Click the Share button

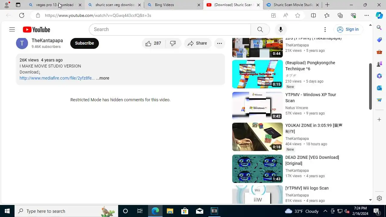point(198,43)
